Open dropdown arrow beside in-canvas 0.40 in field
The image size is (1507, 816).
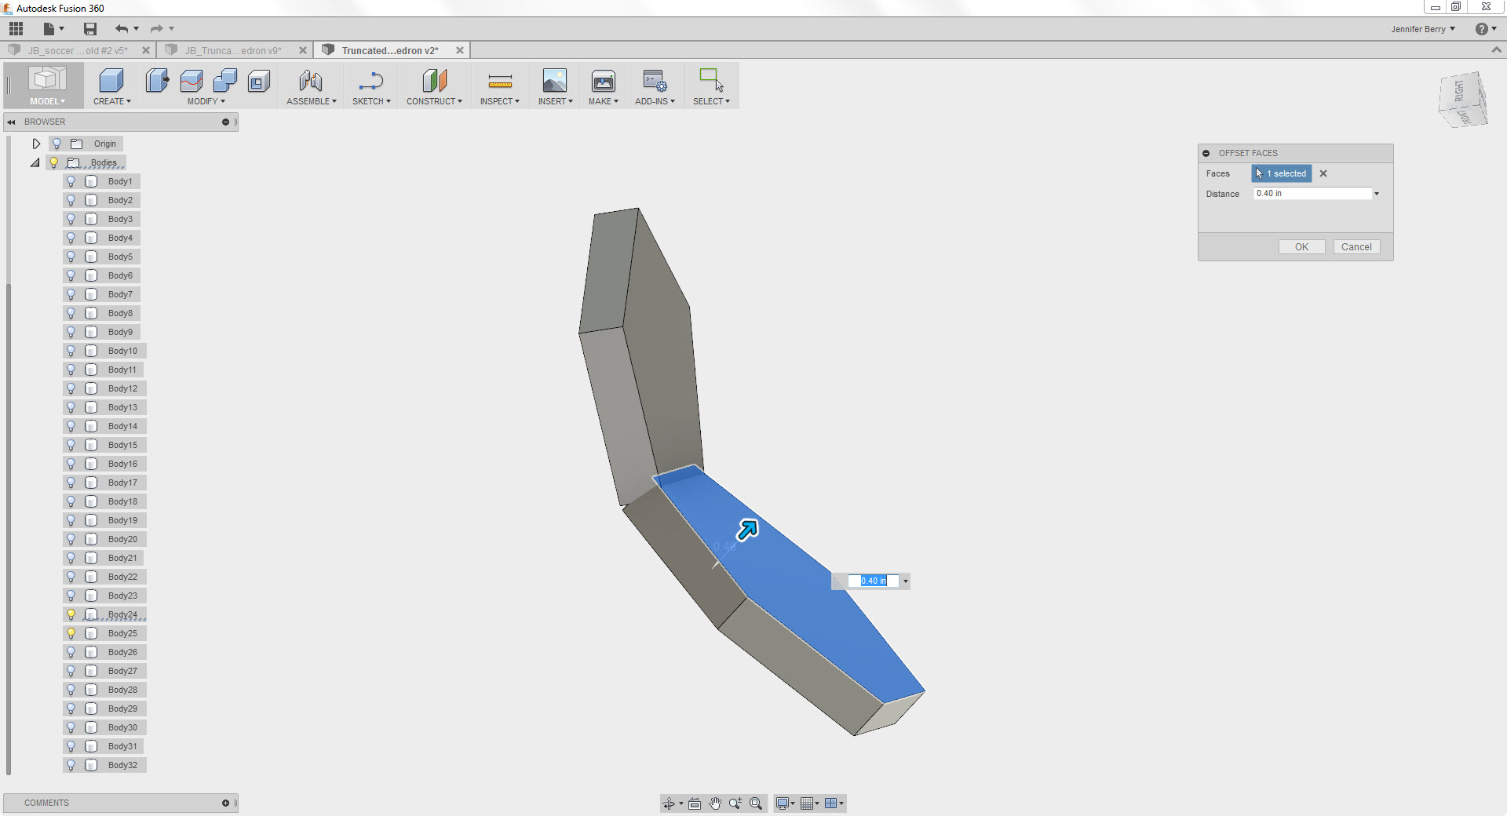click(905, 581)
